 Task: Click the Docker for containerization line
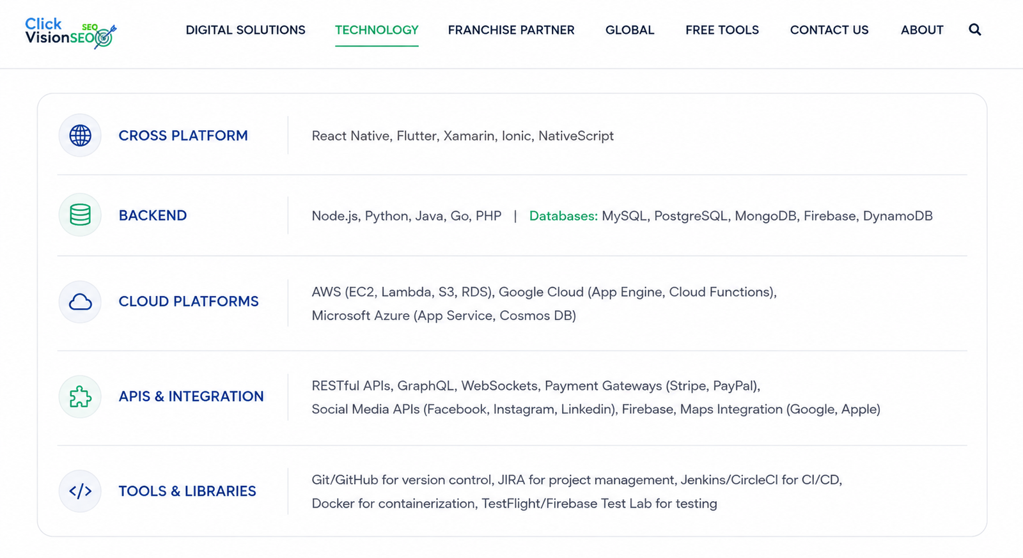[515, 504]
